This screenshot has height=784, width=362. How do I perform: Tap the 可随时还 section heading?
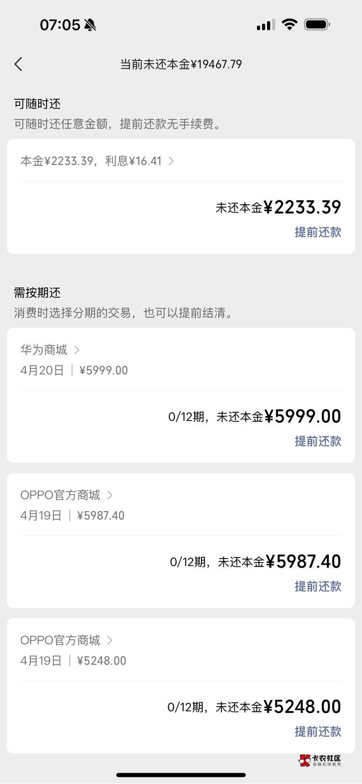click(x=37, y=104)
